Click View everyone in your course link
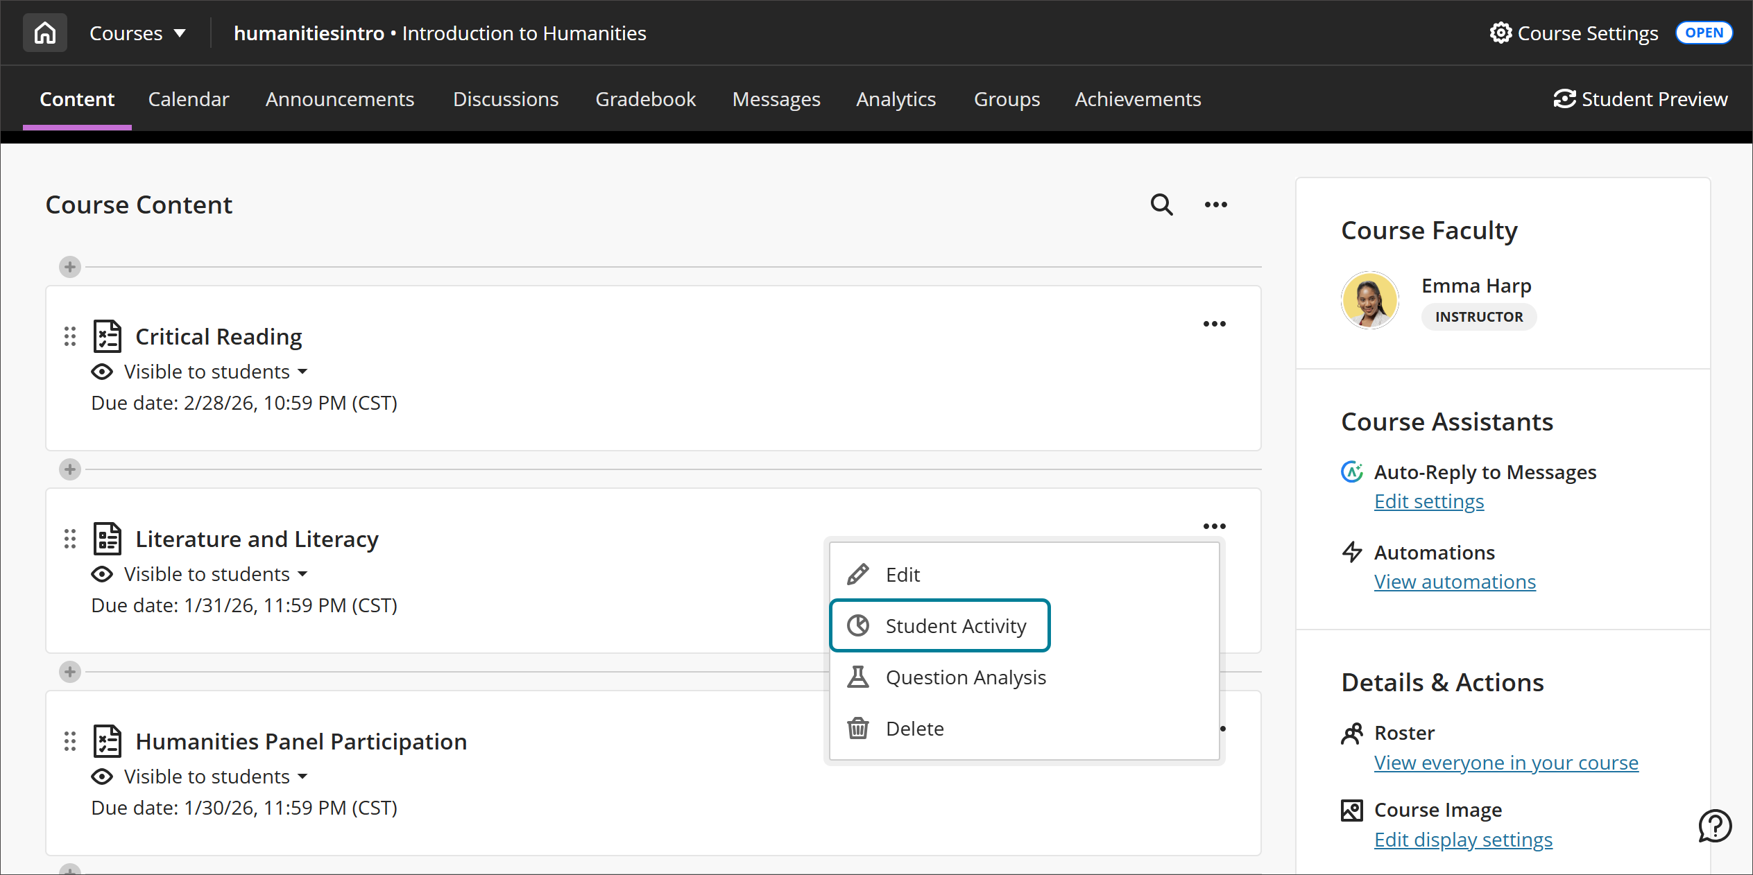1753x875 pixels. pos(1505,763)
